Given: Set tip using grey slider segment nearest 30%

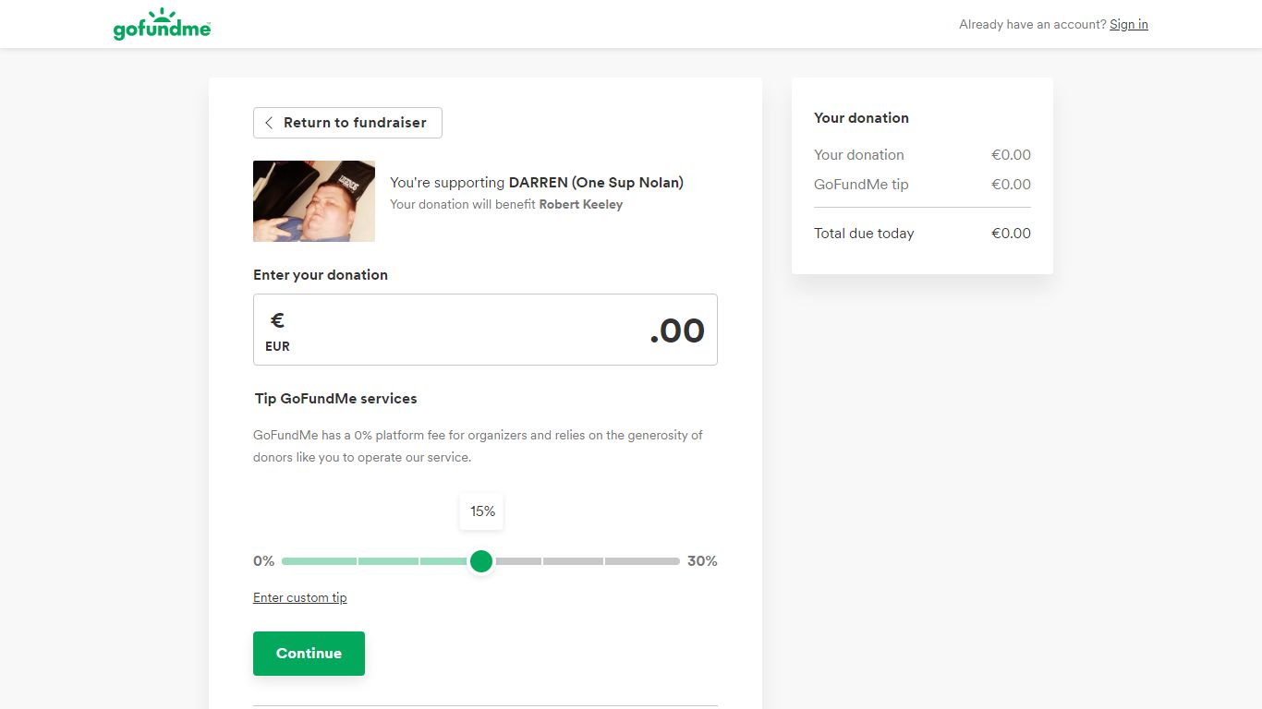Looking at the screenshot, I should 643,561.
